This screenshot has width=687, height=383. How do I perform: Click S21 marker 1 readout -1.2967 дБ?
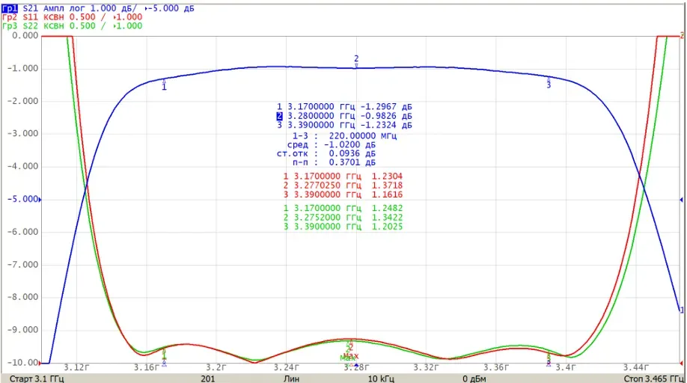[386, 107]
